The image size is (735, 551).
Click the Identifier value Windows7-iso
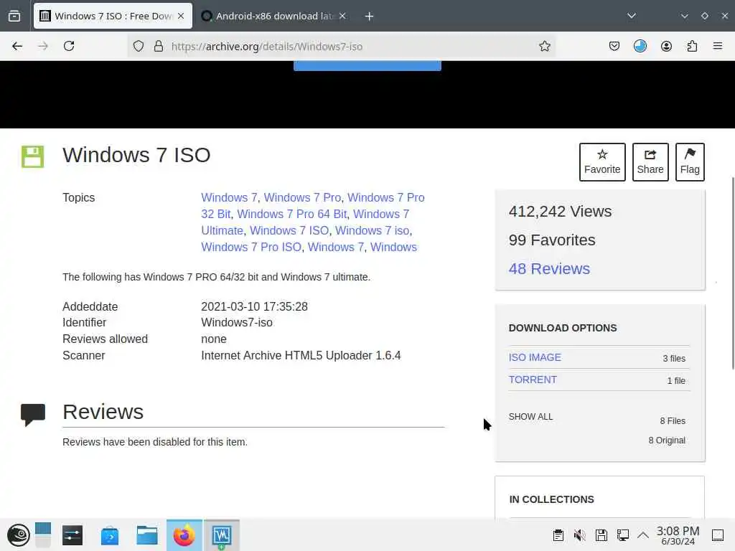[x=237, y=322]
